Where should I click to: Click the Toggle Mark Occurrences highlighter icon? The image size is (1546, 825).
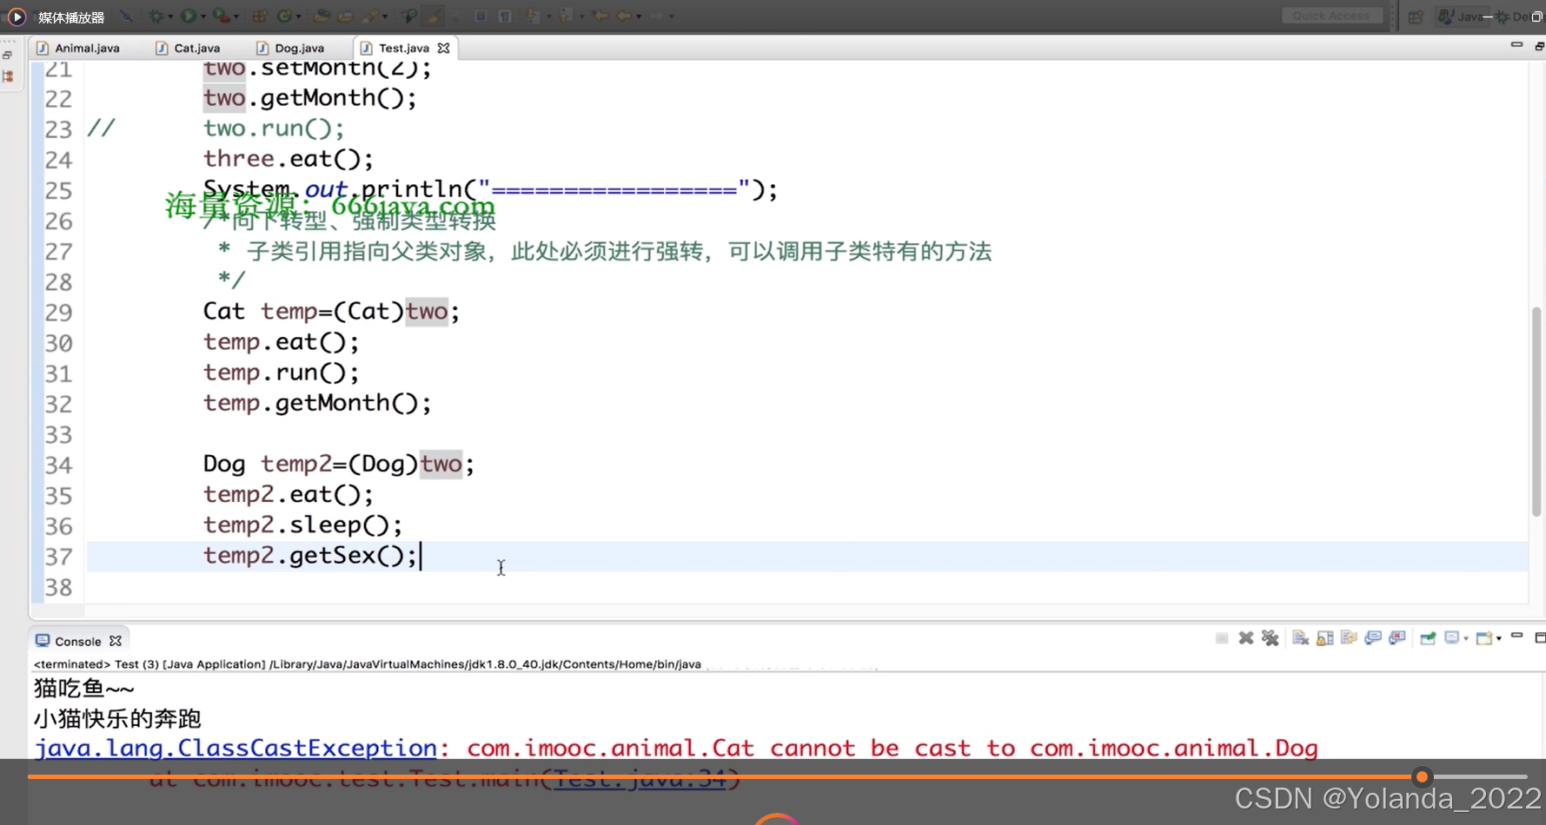pos(433,16)
